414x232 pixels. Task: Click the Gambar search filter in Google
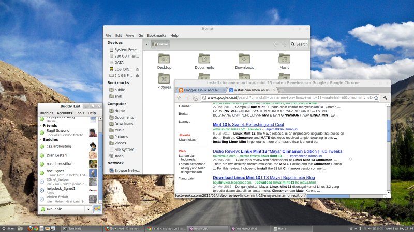coord(185,106)
